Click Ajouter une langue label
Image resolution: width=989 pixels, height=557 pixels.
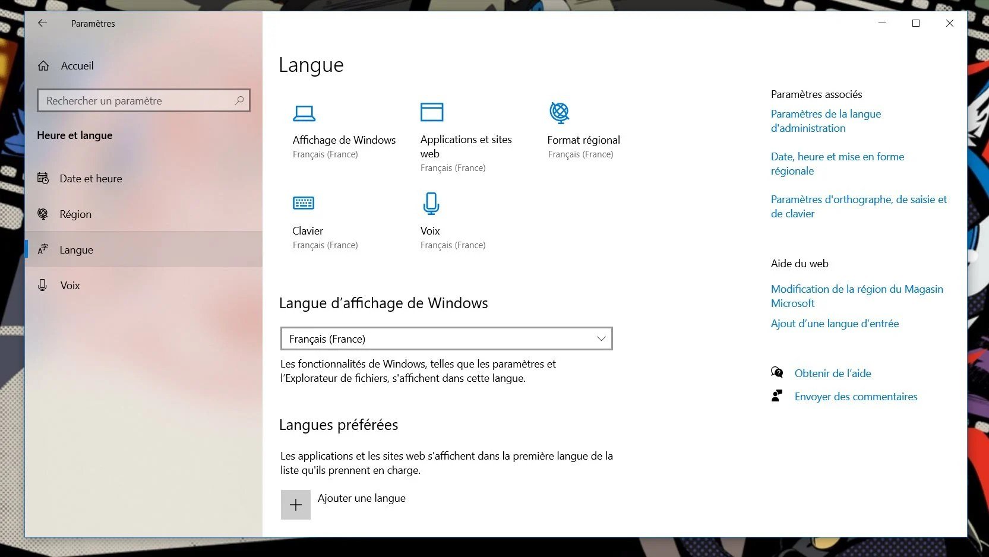click(x=362, y=498)
